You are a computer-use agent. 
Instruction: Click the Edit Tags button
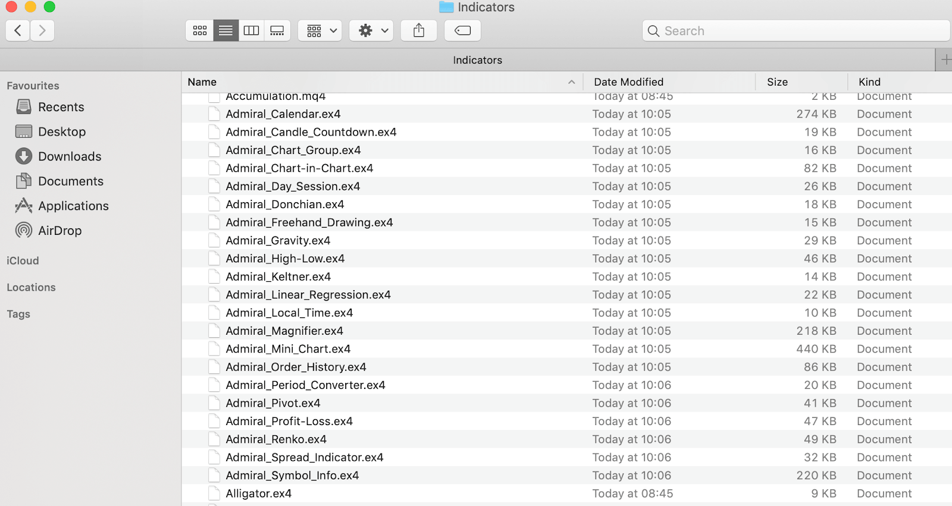(x=463, y=30)
